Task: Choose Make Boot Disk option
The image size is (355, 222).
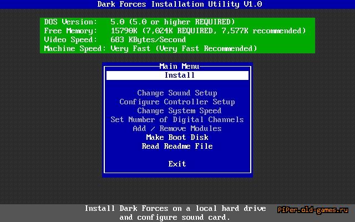Action: click(177, 138)
